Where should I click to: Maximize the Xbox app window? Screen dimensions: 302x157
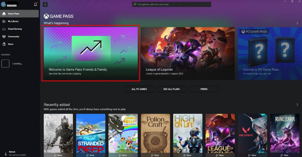(x=292, y=1)
